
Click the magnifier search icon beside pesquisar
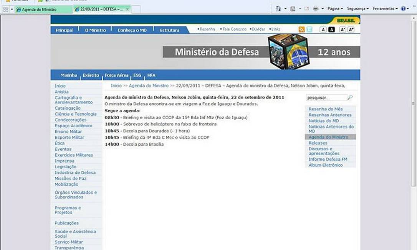[x=350, y=98]
